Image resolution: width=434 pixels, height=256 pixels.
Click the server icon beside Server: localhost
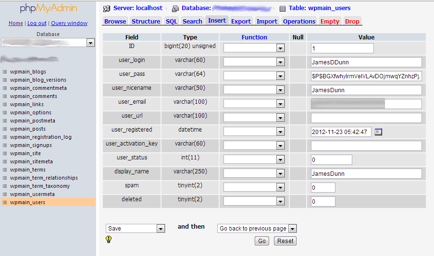point(107,9)
